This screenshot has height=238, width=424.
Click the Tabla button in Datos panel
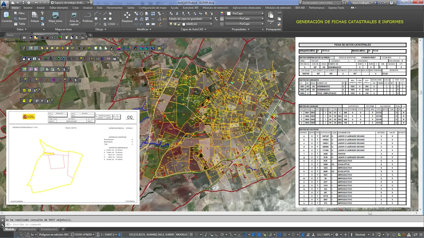tap(19, 24)
